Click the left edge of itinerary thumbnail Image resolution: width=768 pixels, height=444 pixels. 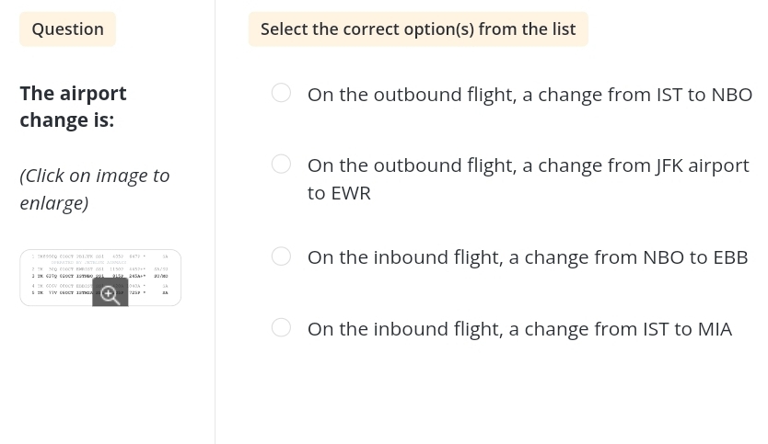(x=26, y=277)
